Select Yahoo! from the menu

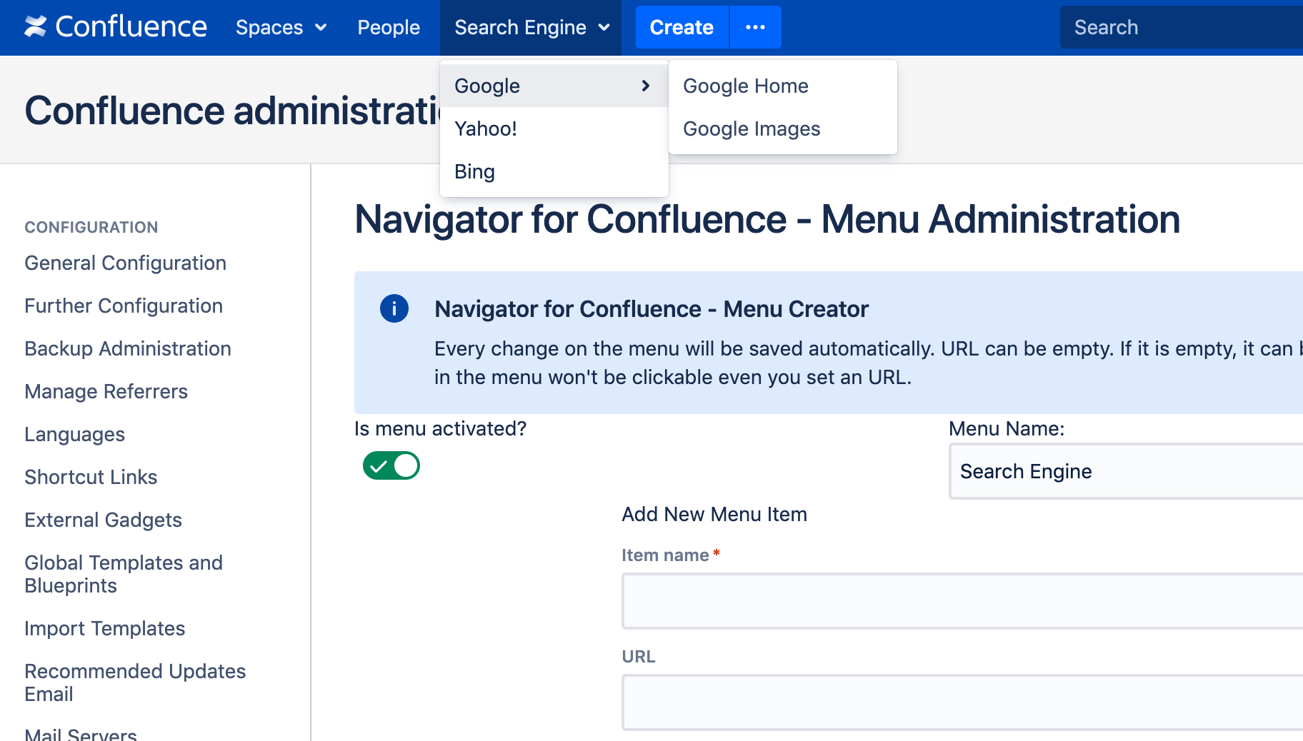pyautogui.click(x=486, y=128)
